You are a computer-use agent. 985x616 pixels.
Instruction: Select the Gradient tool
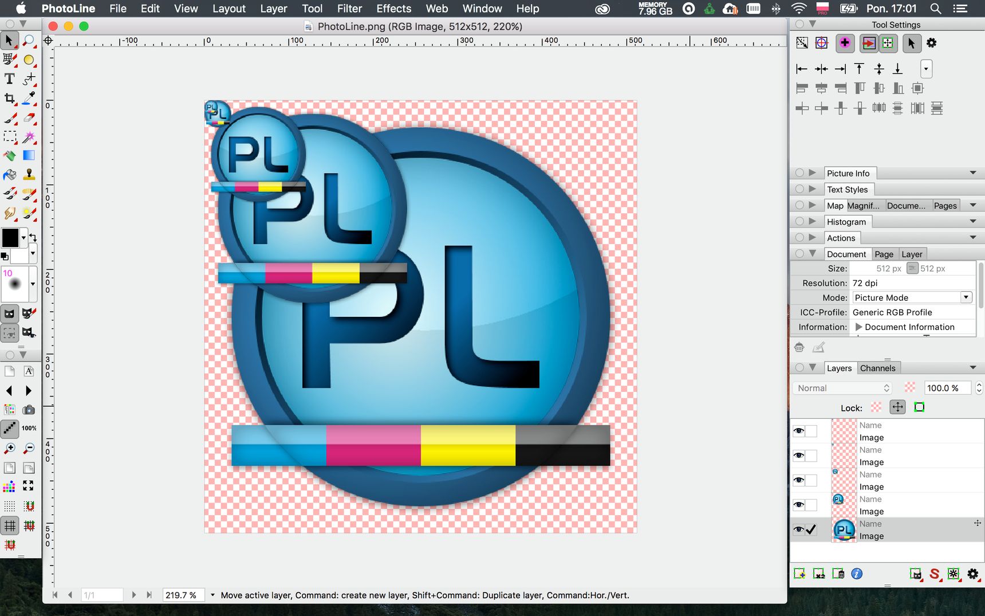tap(29, 155)
